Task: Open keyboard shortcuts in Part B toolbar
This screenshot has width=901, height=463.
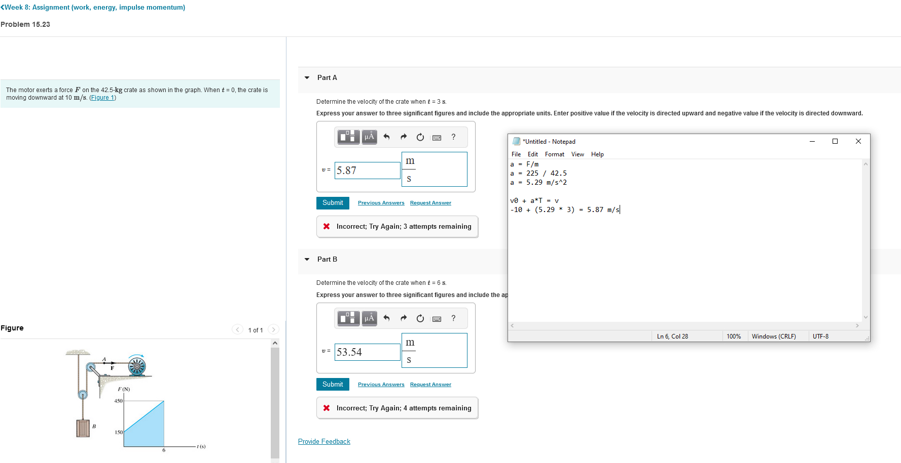Action: coord(437,318)
